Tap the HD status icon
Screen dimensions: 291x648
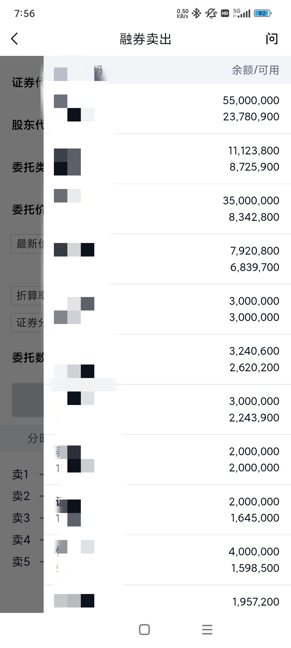tap(225, 13)
